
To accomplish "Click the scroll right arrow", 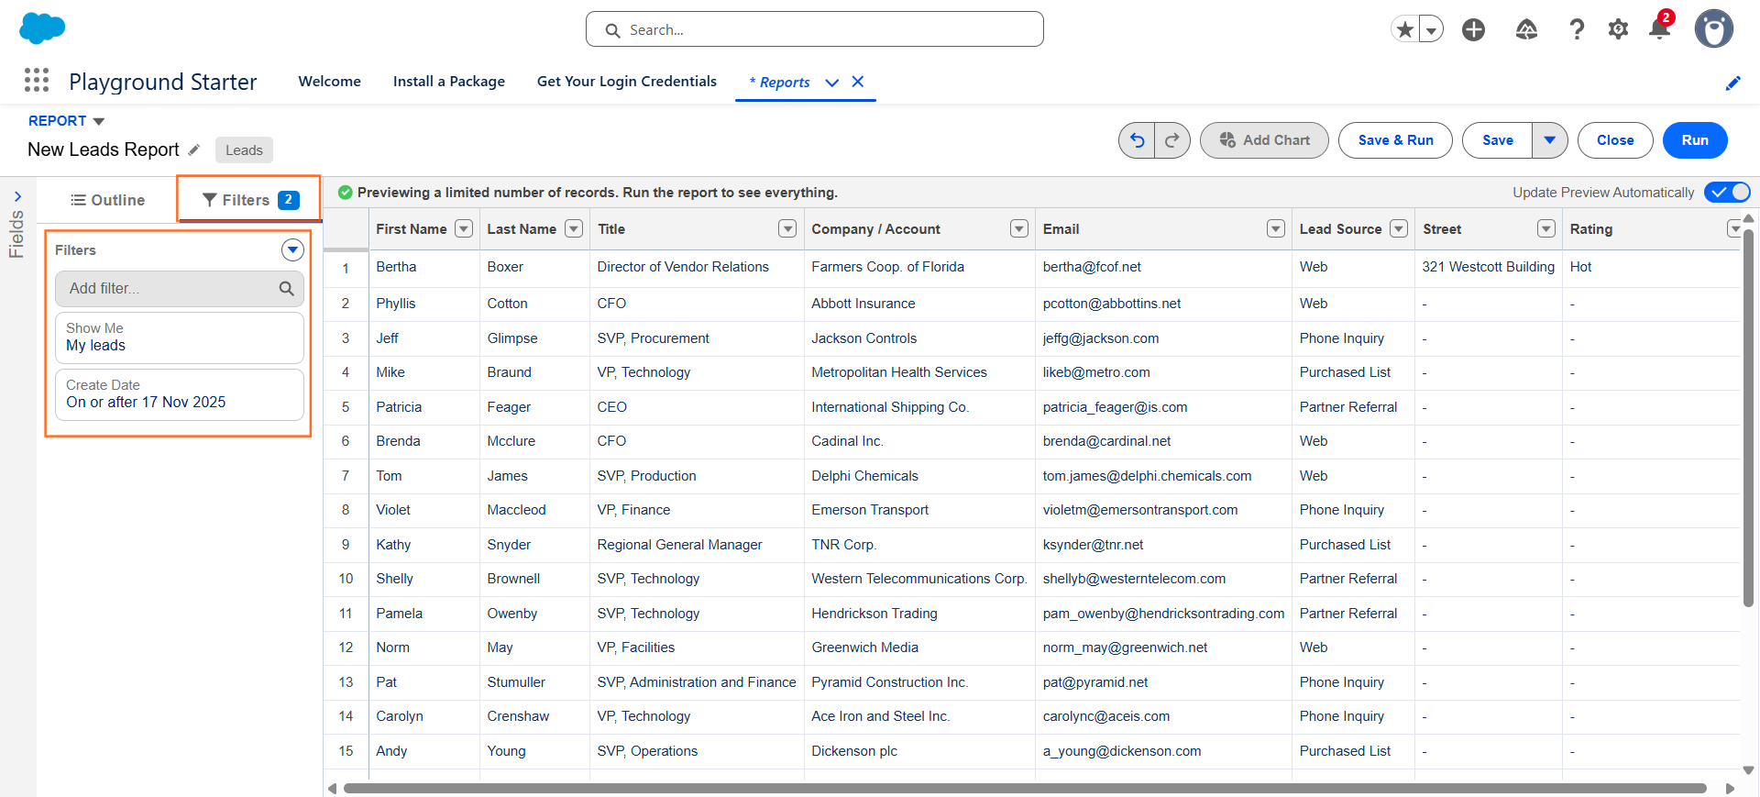I will (1729, 788).
